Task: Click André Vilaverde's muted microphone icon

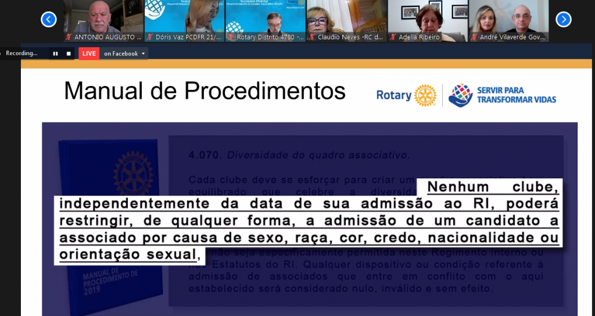Action: tap(475, 37)
